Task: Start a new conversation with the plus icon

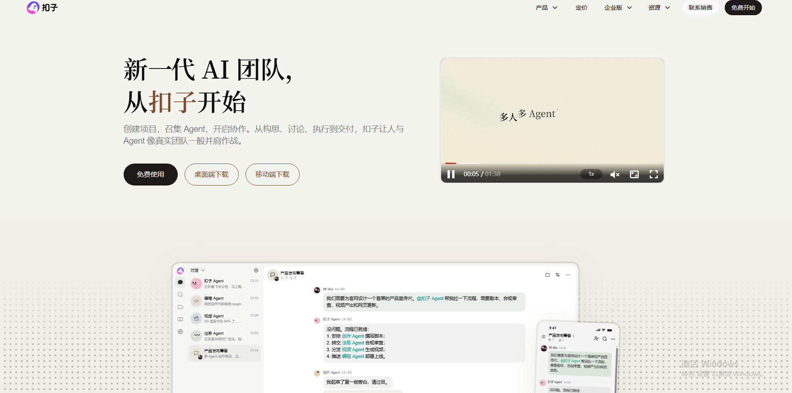Action: 256,270
